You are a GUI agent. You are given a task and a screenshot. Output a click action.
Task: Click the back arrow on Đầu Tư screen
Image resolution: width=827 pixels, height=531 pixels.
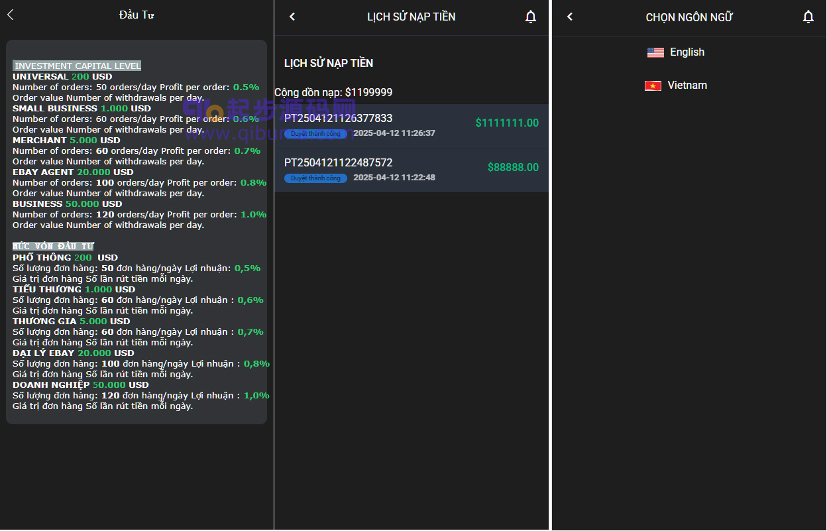[10, 15]
